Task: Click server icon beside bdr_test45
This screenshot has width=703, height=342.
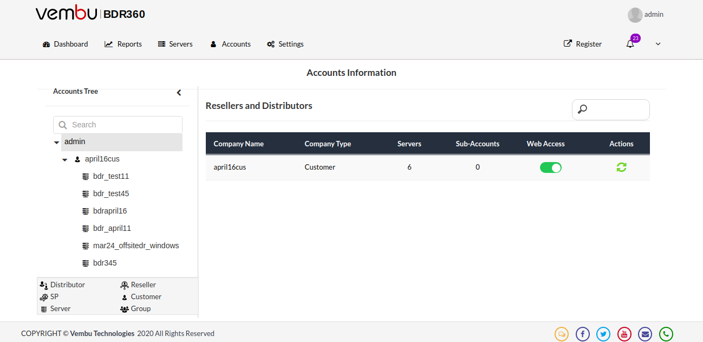Action: click(x=86, y=193)
